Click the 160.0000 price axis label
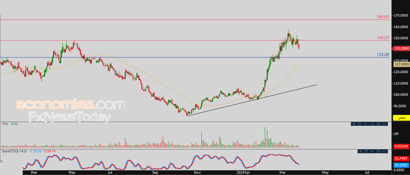Viewport: 410px width, 175px height. 402,27
